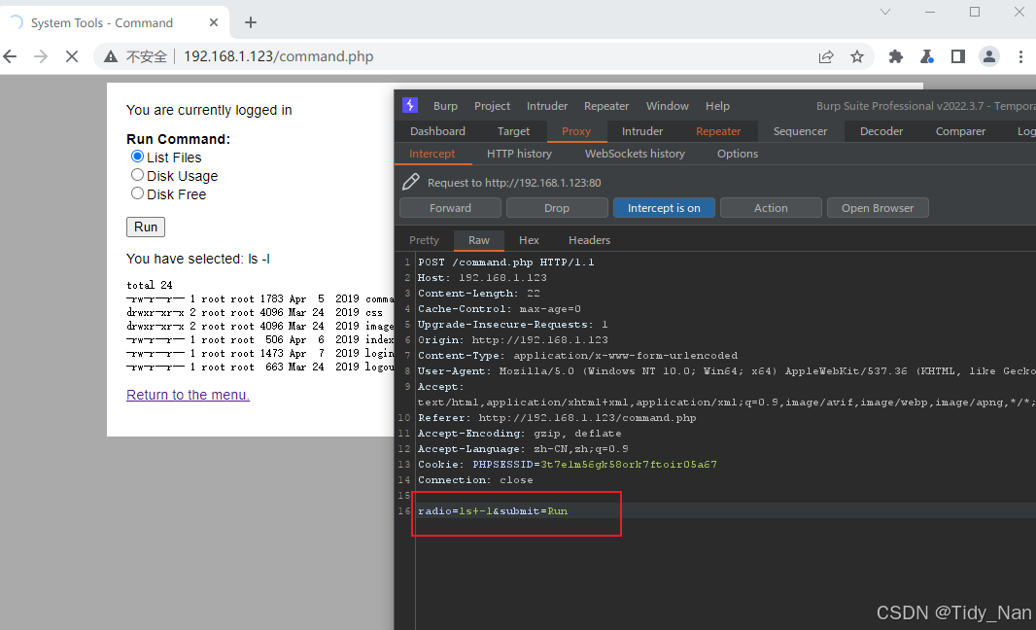The height and width of the screenshot is (630, 1036).
Task: Open the Chrome extensions puzzle icon
Action: pos(896,56)
